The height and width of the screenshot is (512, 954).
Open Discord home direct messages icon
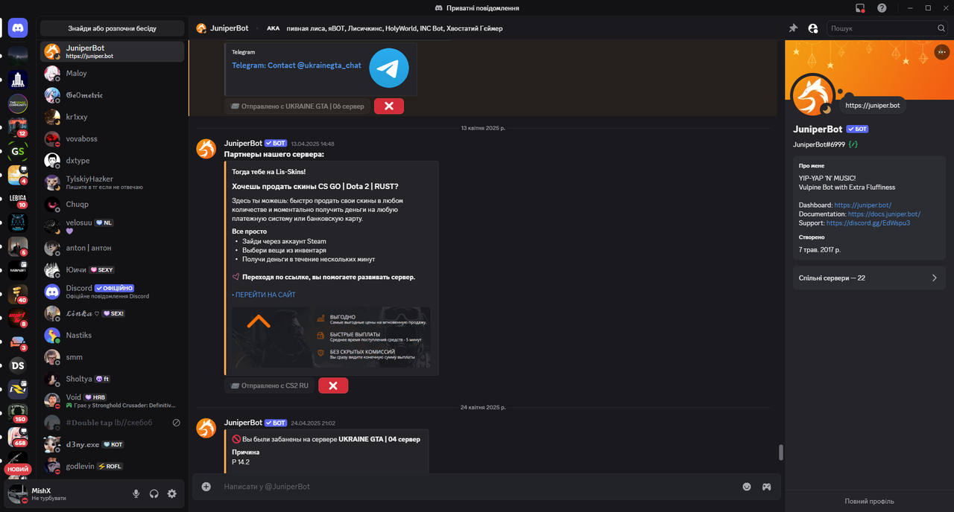tap(18, 28)
